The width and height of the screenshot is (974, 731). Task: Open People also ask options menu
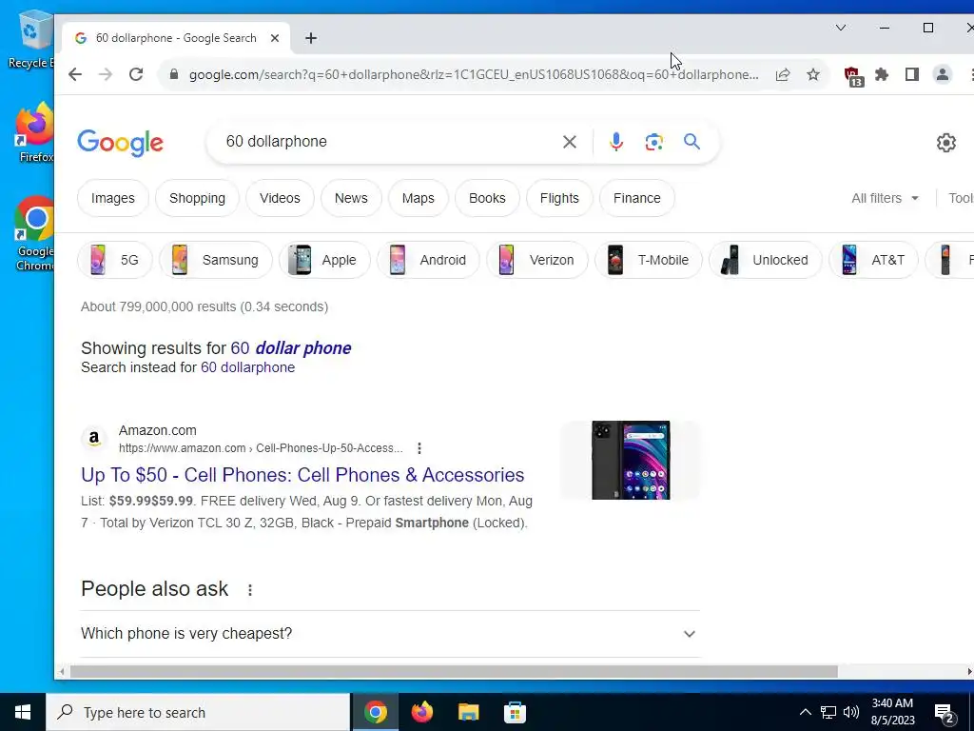[x=250, y=590]
